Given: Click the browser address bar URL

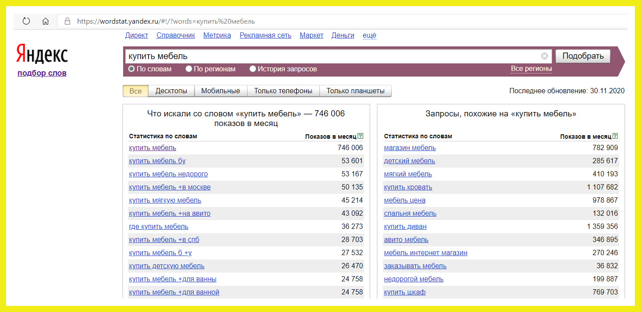Looking at the screenshot, I should tap(166, 21).
